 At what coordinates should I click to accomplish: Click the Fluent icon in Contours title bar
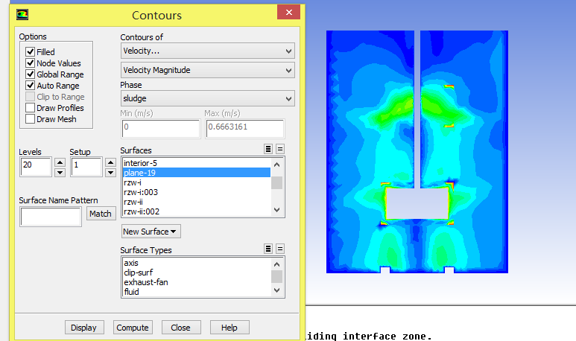22,15
